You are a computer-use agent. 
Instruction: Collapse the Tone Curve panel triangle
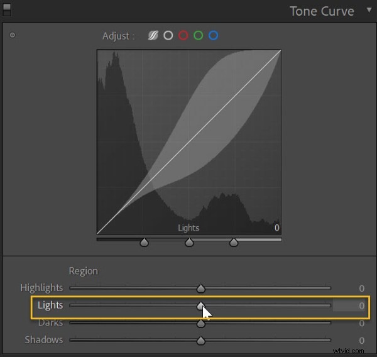click(x=369, y=10)
